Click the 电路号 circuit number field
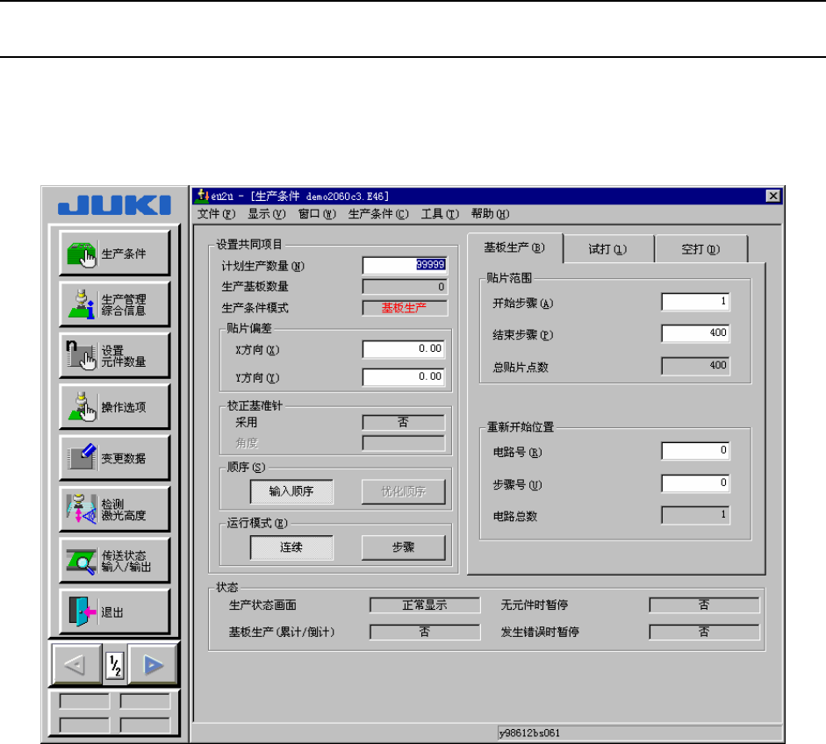Viewport: 826px width, 744px height. click(695, 451)
